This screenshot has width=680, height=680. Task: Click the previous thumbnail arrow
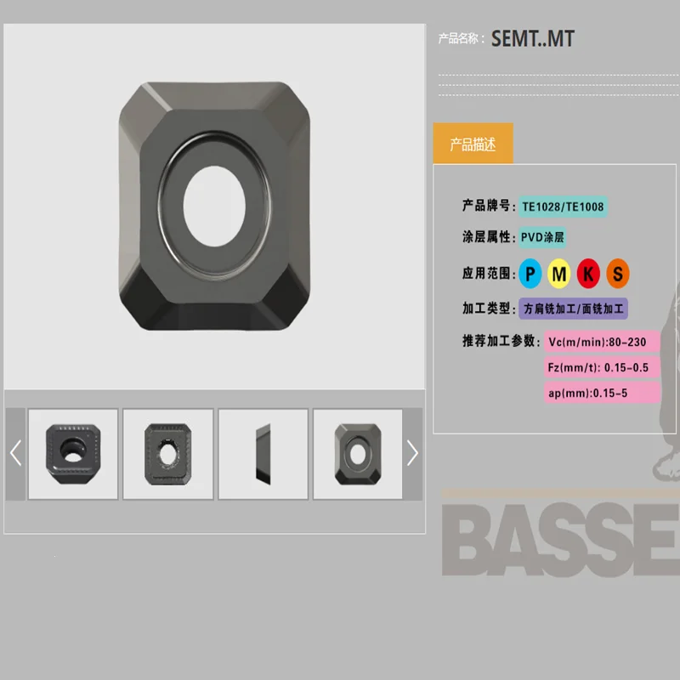pos(15,454)
